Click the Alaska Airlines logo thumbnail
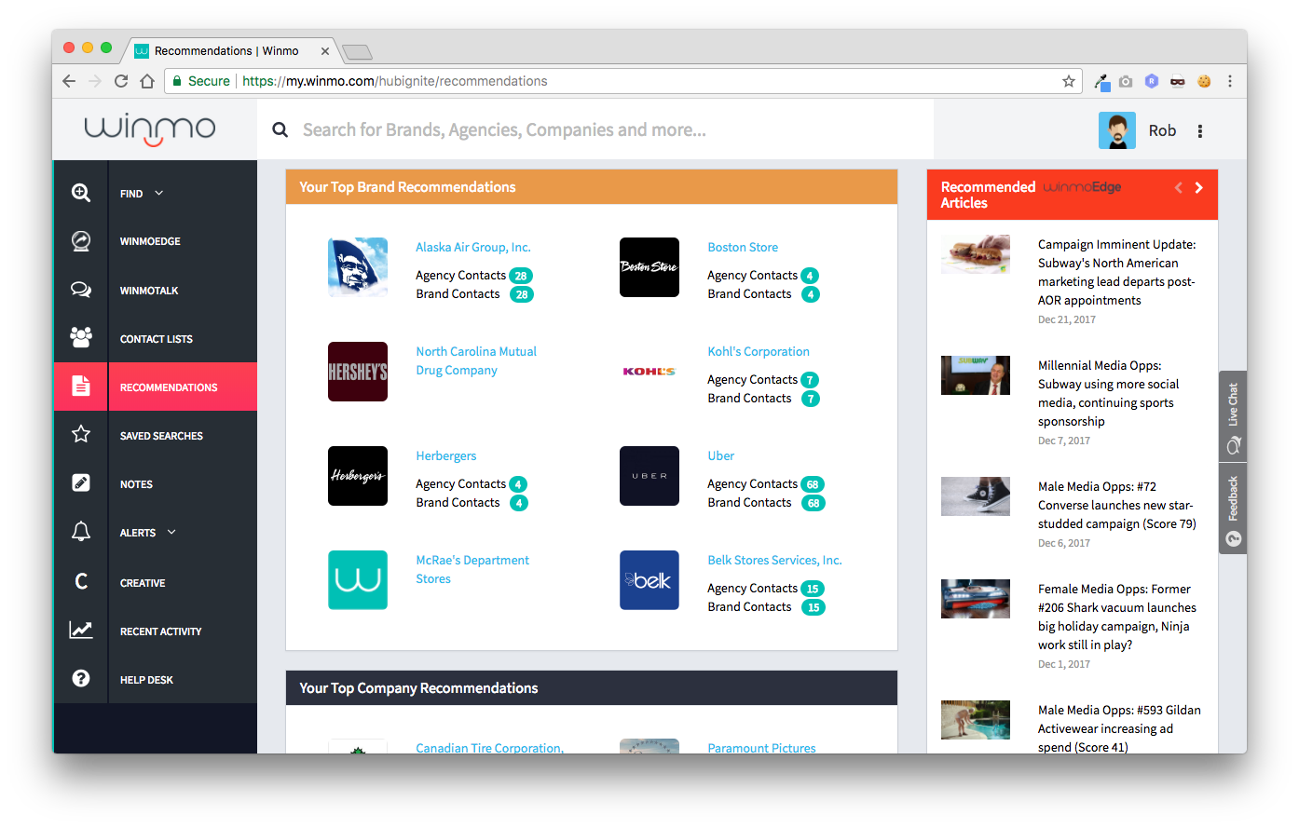1299x828 pixels. [358, 267]
